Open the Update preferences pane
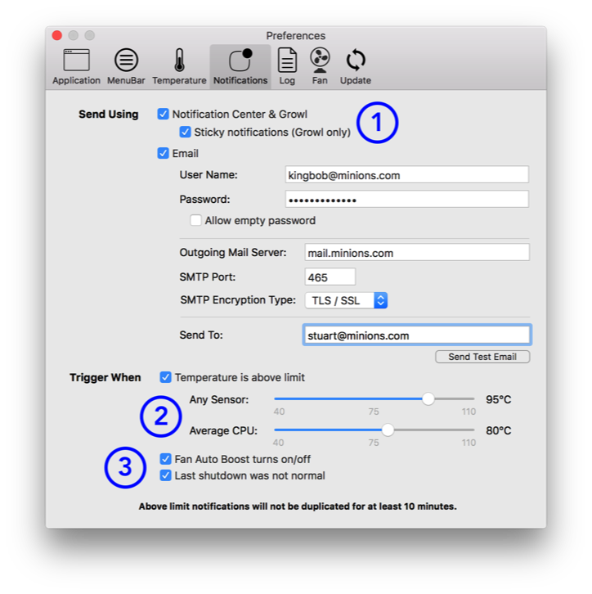The image size is (592, 594). click(355, 66)
